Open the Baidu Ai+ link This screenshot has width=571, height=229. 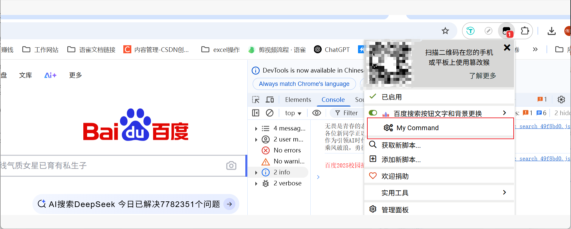pyautogui.click(x=50, y=75)
